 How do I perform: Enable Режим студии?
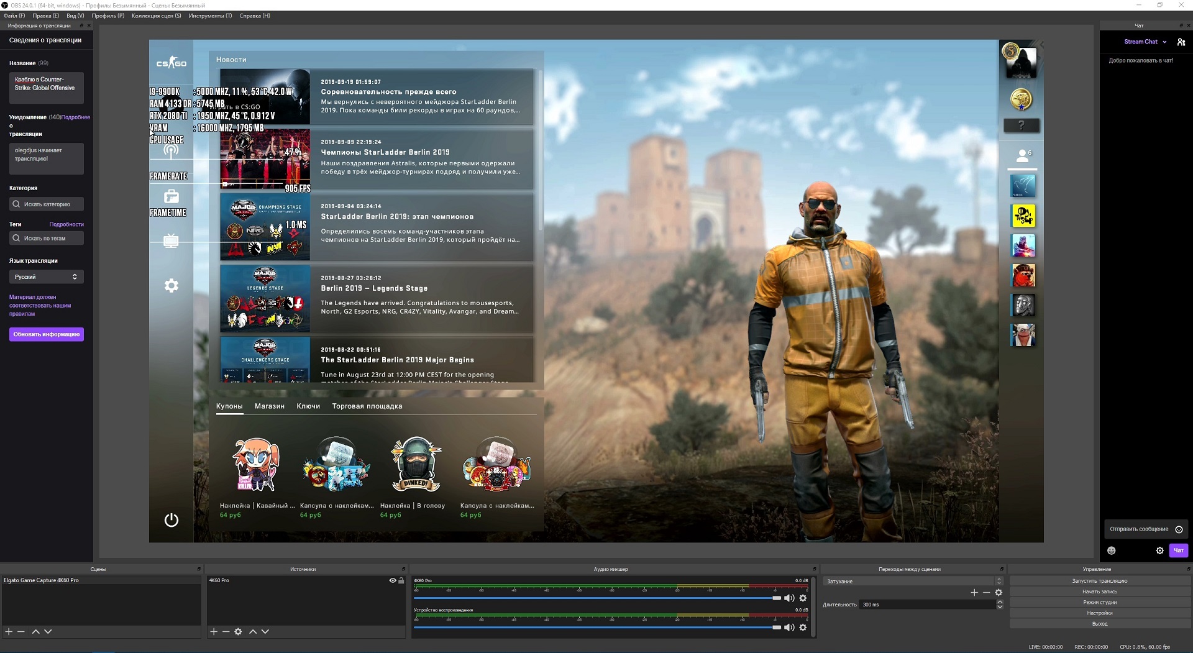pos(1100,602)
